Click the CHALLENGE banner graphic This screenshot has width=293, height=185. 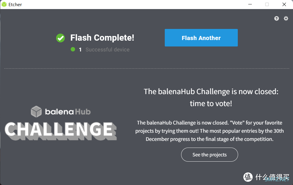click(x=61, y=131)
